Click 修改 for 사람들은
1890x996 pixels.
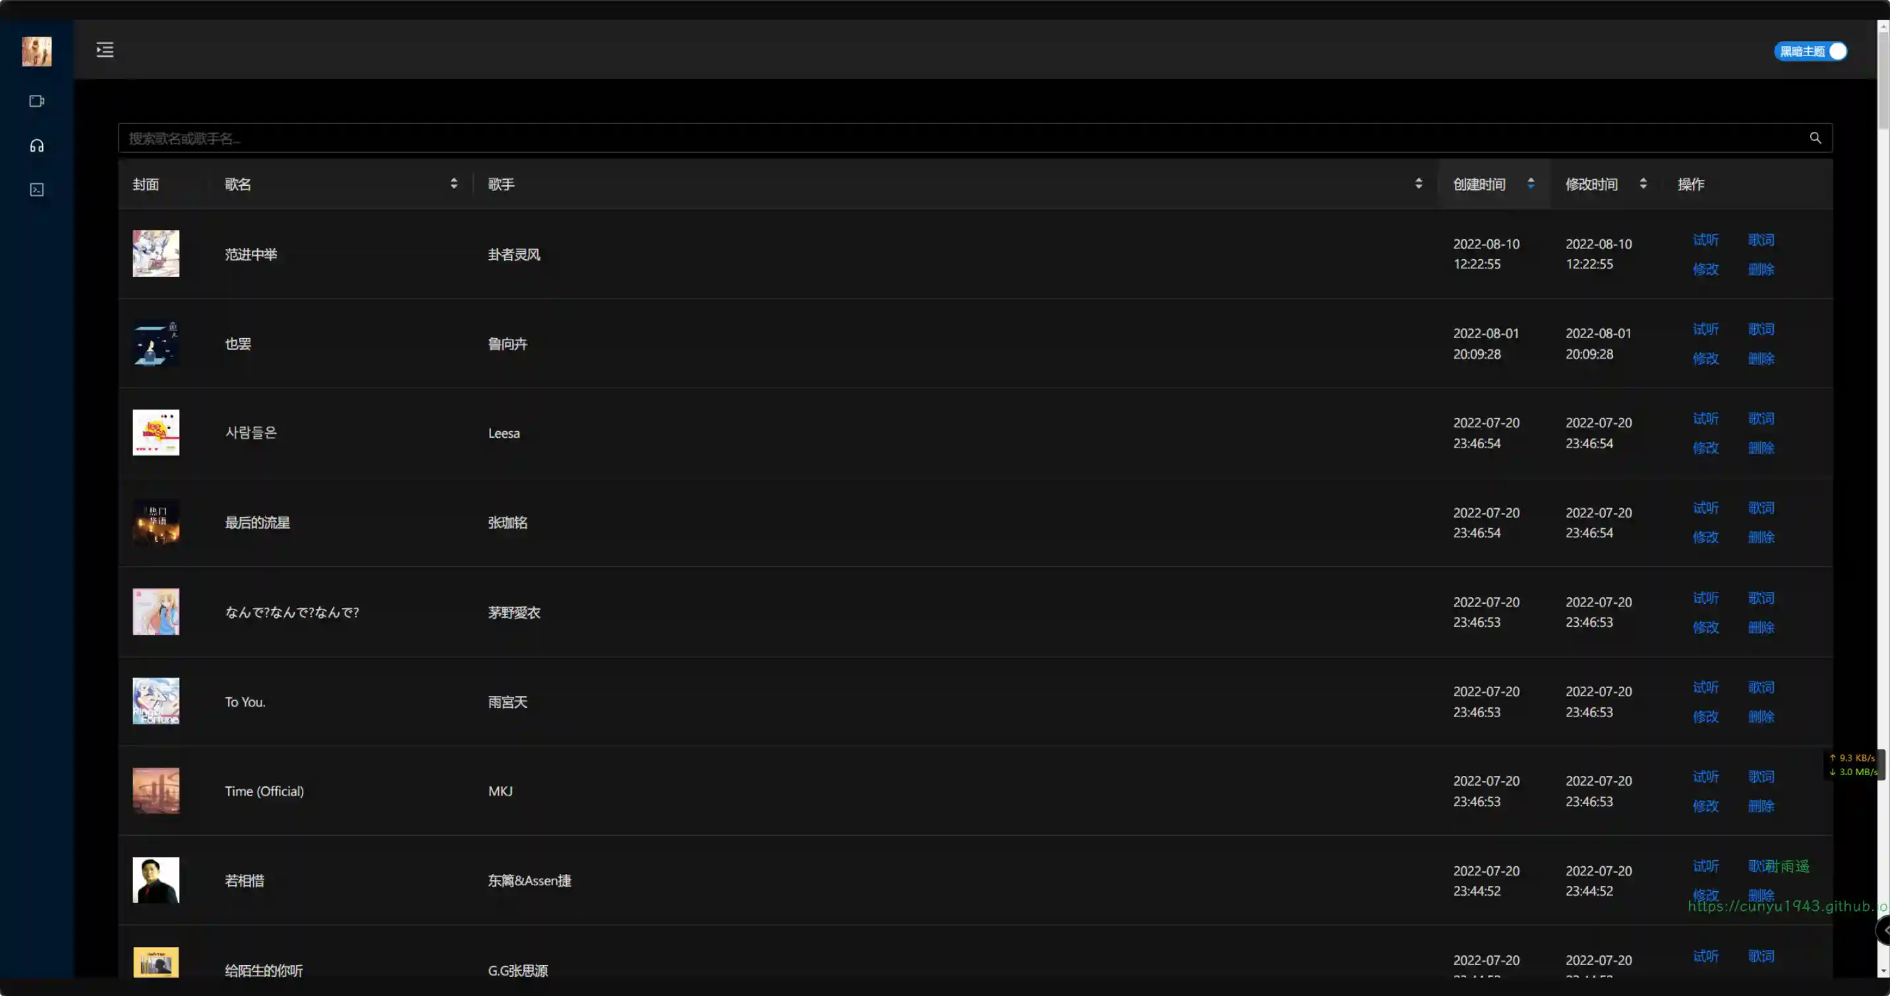point(1705,448)
